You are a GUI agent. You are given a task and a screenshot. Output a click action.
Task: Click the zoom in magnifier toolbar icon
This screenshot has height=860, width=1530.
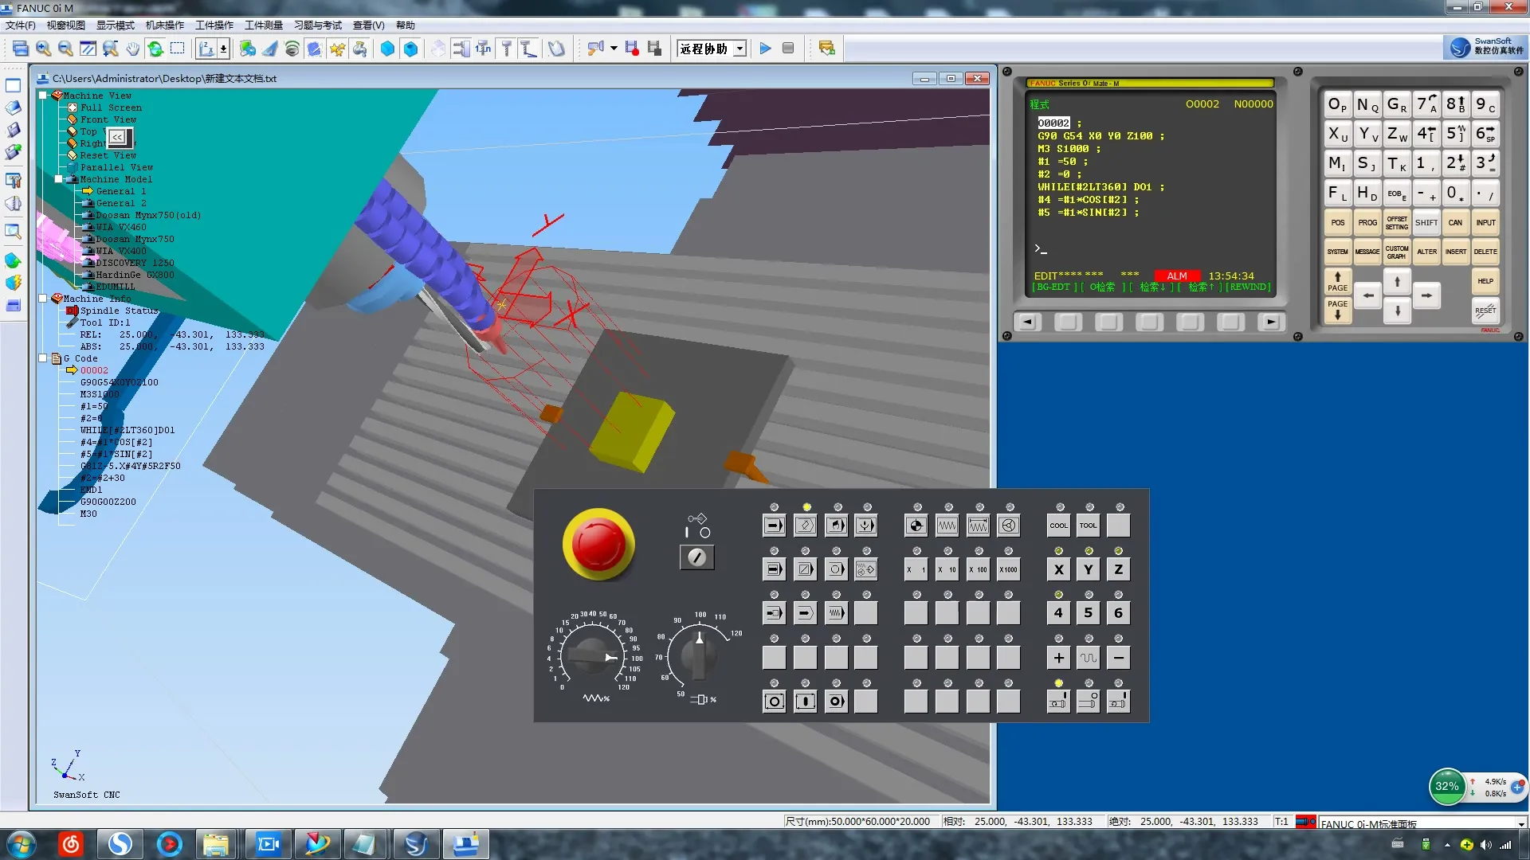pyautogui.click(x=43, y=49)
